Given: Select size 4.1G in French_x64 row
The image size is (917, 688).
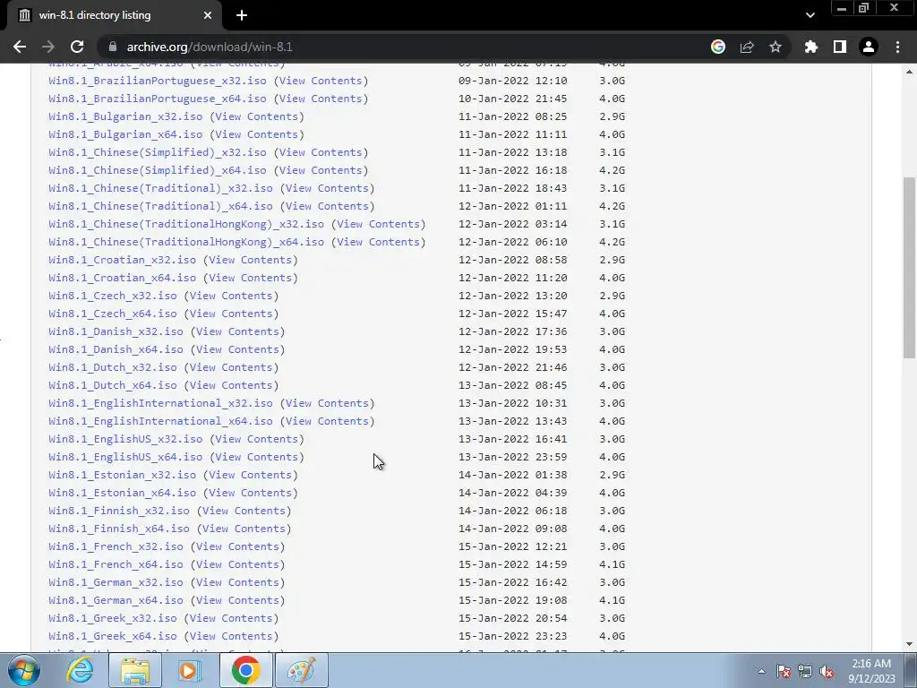Looking at the screenshot, I should [x=612, y=564].
